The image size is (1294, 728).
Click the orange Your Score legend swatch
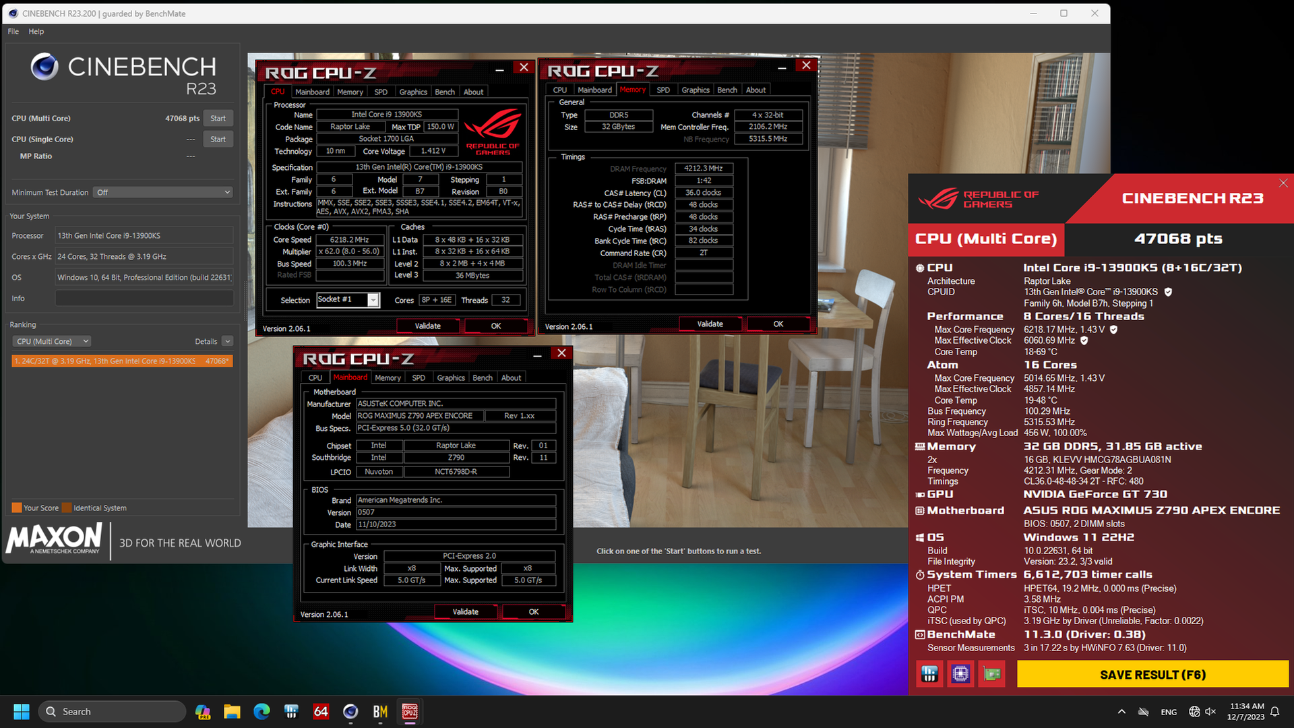(17, 508)
